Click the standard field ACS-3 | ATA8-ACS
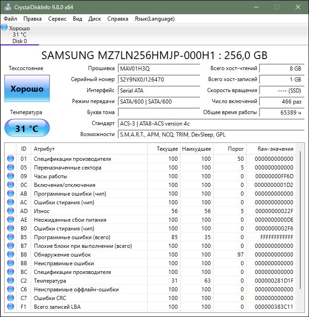Image resolution: width=309 pixels, height=317 pixels. [x=211, y=124]
